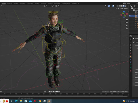The width and height of the screenshot is (138, 103).
Task: Jump to the timeline end
Action: click(59, 92)
